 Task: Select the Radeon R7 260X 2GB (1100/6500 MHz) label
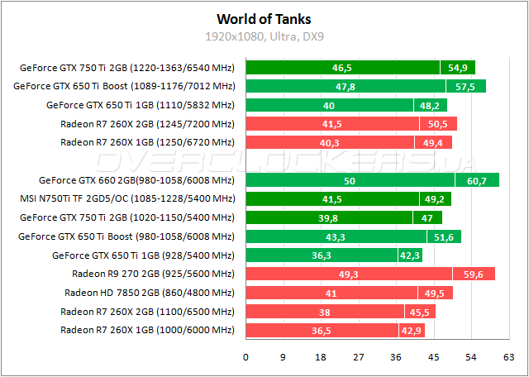[147, 311]
